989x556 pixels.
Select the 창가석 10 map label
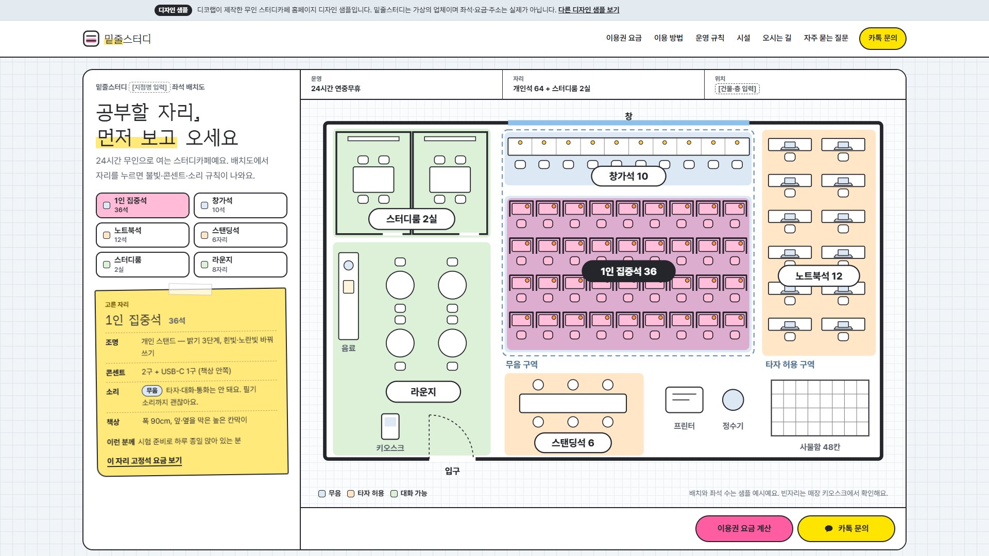(x=628, y=176)
